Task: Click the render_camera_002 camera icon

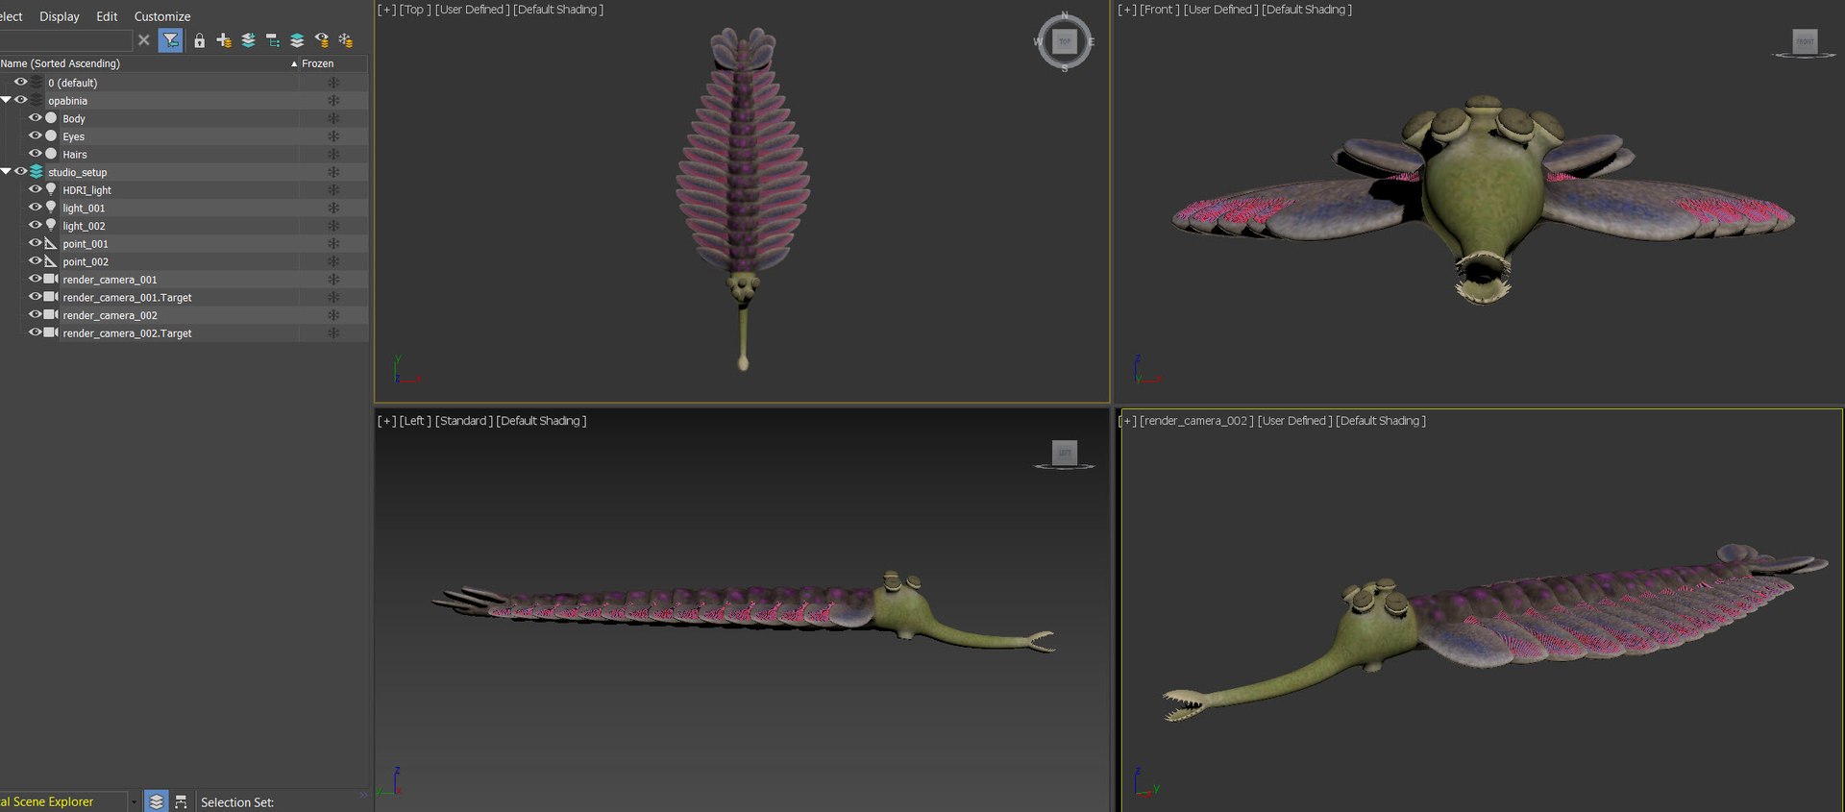Action: (51, 314)
